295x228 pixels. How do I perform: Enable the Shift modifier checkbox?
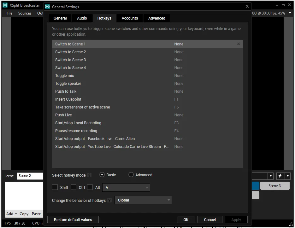pos(55,187)
